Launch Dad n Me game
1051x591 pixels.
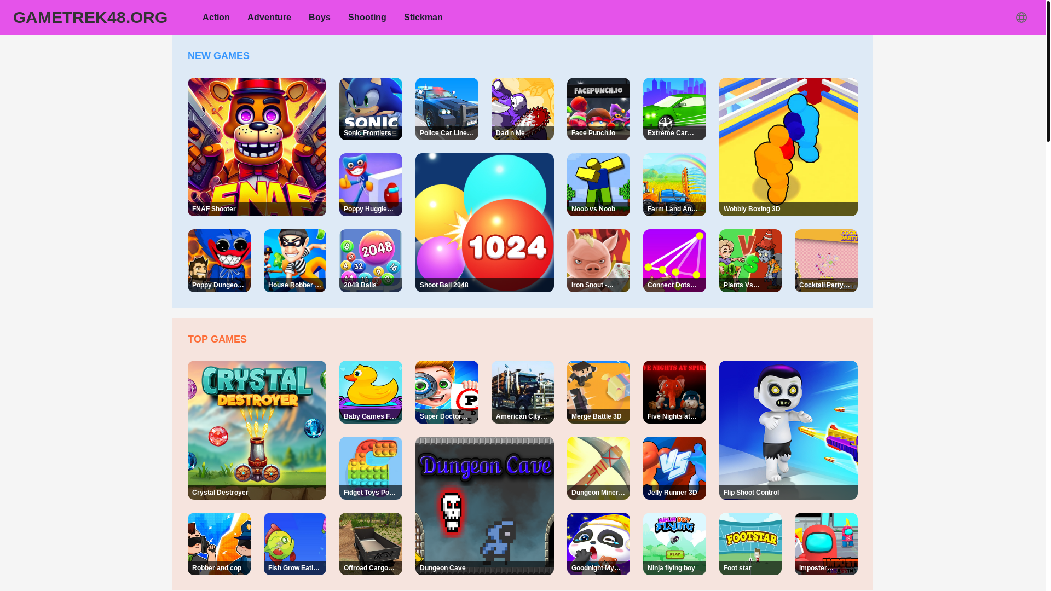[x=523, y=109]
